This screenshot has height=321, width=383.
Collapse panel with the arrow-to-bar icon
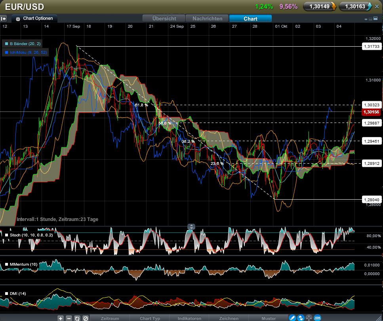click(4, 19)
